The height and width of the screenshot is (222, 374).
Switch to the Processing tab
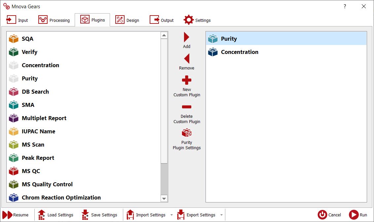(54, 20)
